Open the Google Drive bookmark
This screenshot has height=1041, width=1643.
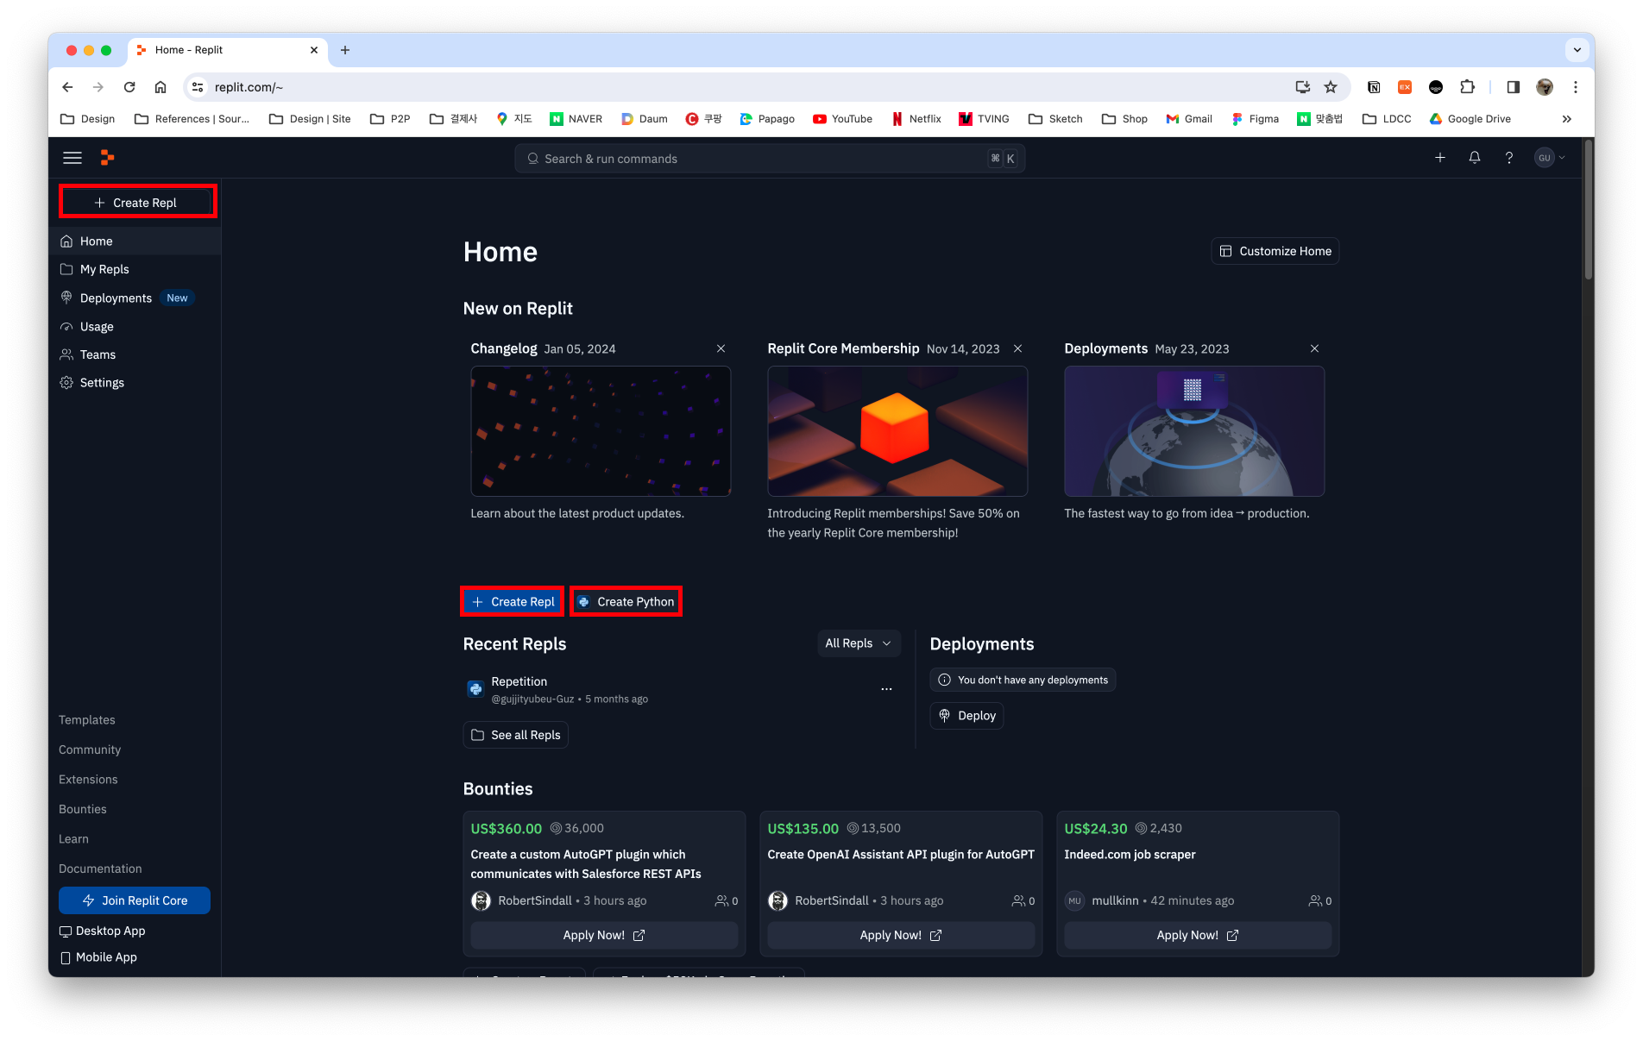(x=1470, y=119)
